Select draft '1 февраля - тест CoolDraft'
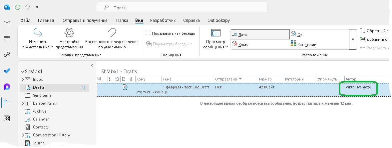 244,90
